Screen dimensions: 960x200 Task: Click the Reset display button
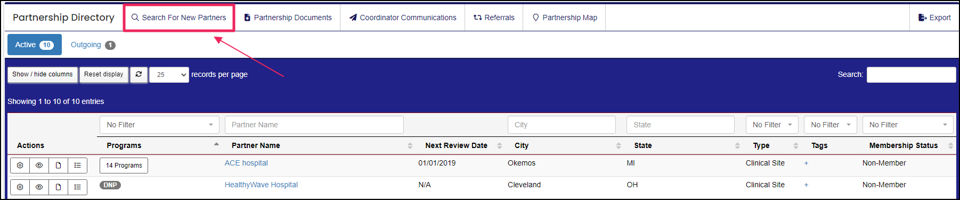click(x=104, y=74)
